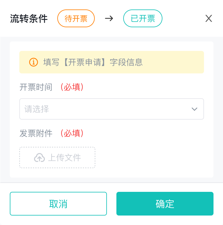Click the empty right end of yellow banner
223x225 pixels.
pyautogui.click(x=178, y=62)
